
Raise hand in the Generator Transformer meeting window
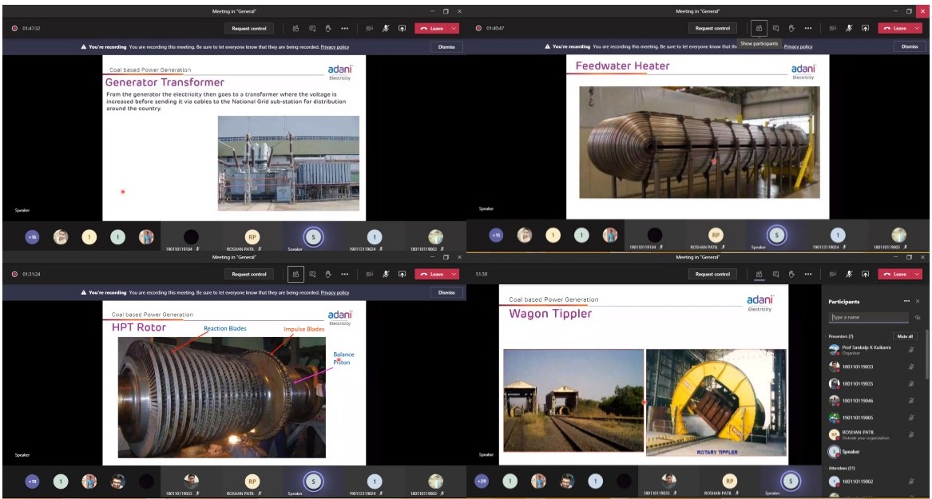(x=327, y=28)
